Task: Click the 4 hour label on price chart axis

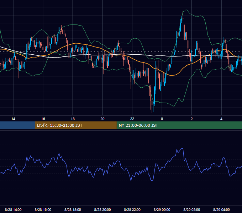Action: pos(221,119)
